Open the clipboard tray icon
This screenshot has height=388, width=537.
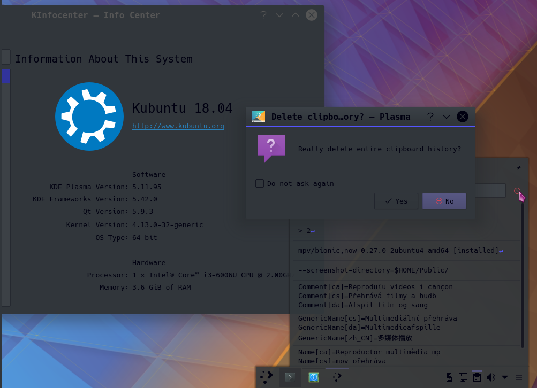click(x=477, y=377)
